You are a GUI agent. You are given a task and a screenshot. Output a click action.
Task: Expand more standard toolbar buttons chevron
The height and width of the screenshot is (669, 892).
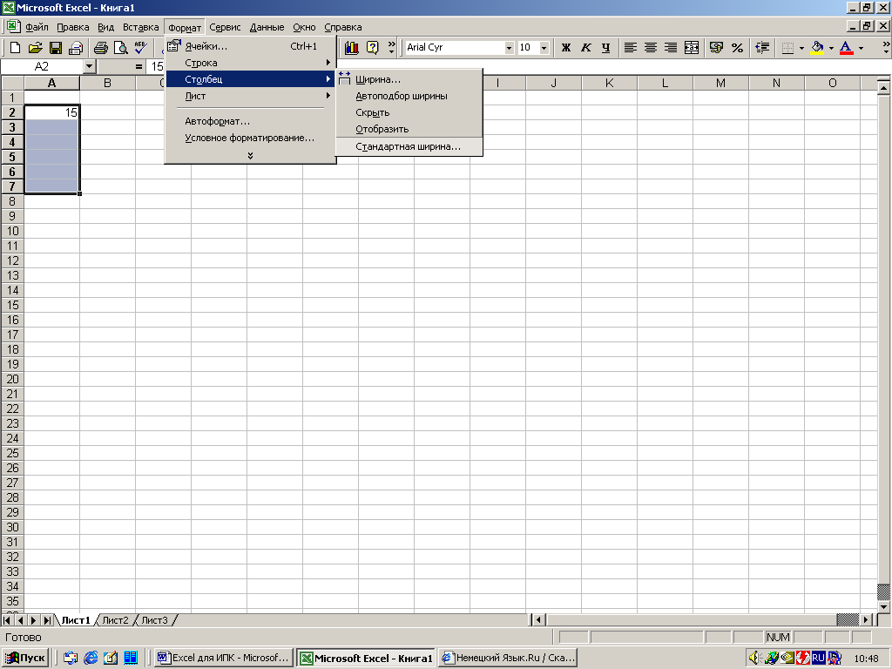[x=391, y=48]
